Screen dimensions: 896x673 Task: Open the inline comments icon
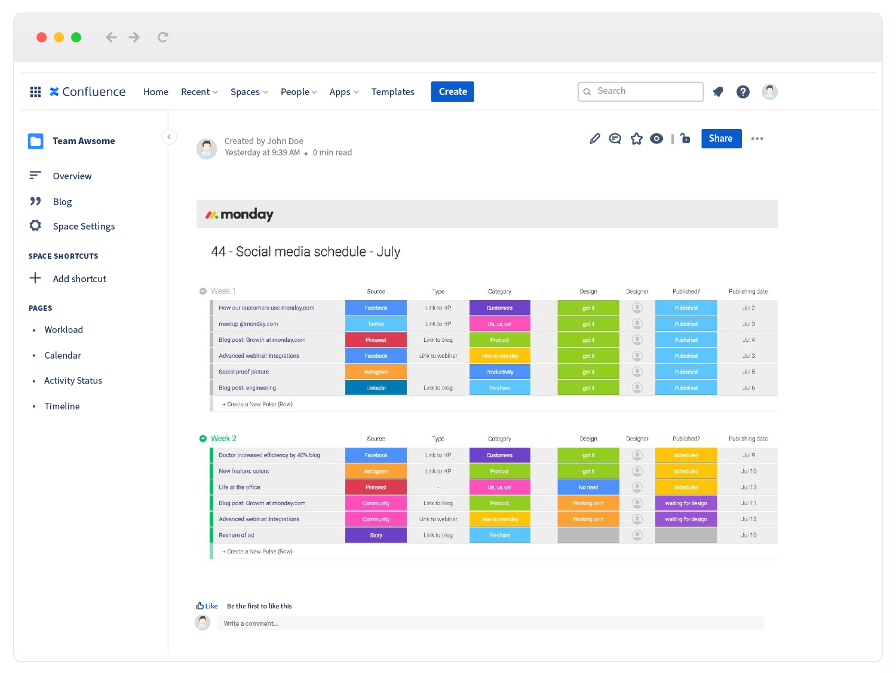(615, 139)
